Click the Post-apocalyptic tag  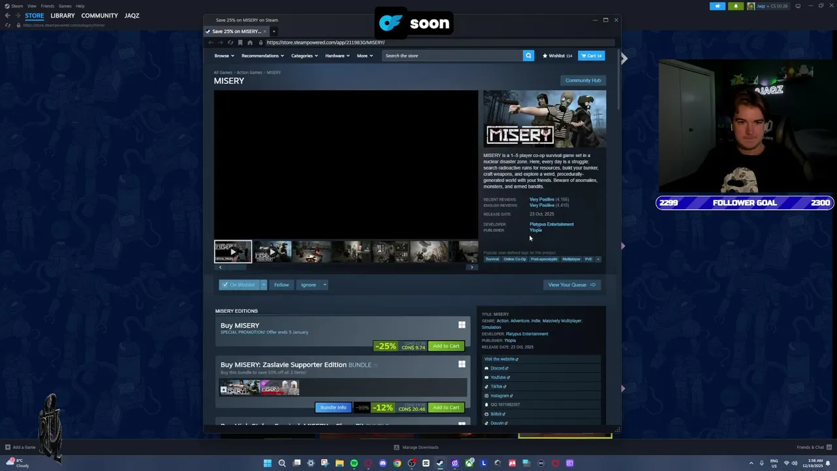pos(544,259)
